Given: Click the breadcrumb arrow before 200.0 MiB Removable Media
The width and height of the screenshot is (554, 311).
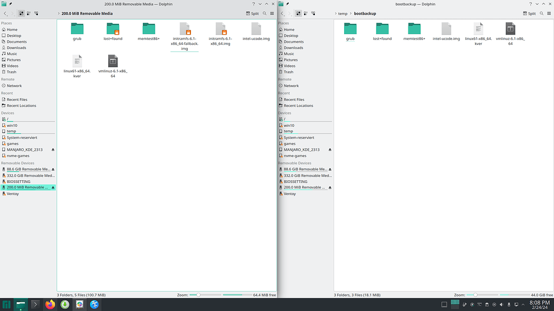Looking at the screenshot, I should (60, 13).
